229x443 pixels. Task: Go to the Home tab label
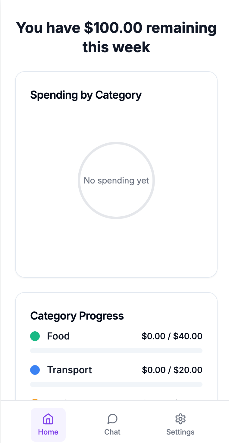tap(48, 432)
